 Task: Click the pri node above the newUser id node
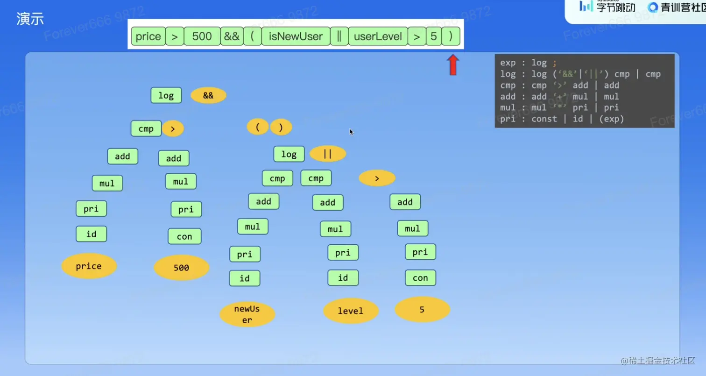(245, 254)
